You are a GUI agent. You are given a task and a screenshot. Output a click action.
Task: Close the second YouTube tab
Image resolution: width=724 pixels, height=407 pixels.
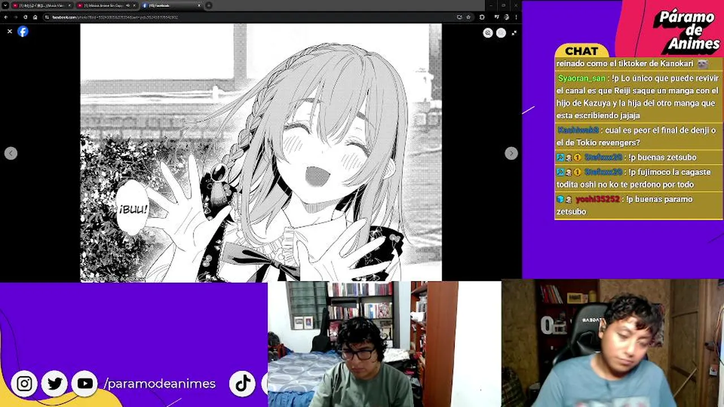pyautogui.click(x=134, y=5)
